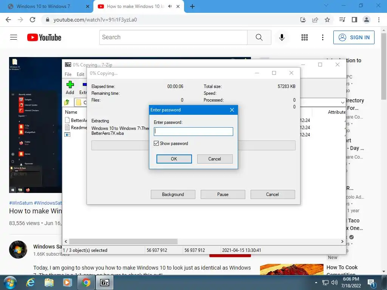This screenshot has height=290, width=387.
Task: Open the Action Center notification icon
Action: pos(371,283)
